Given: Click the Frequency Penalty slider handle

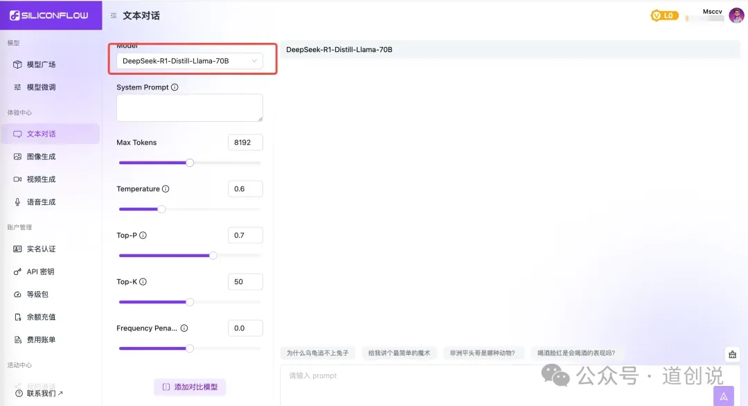Looking at the screenshot, I should point(190,348).
